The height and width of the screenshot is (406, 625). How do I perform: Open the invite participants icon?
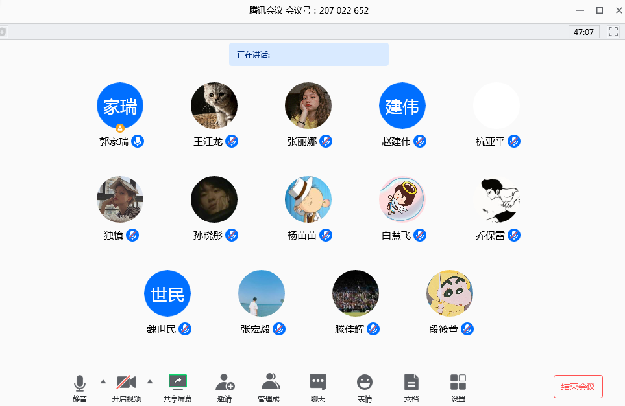(225, 382)
